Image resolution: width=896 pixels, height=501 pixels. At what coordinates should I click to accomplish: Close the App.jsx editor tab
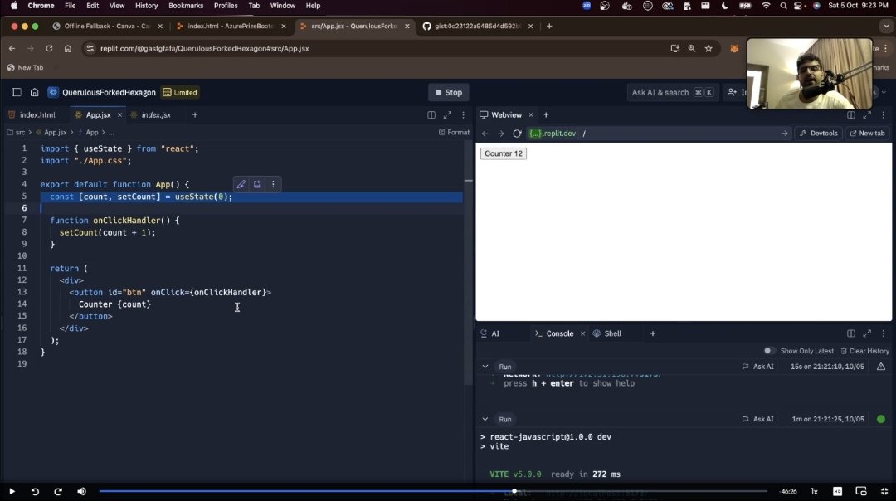pyautogui.click(x=119, y=114)
